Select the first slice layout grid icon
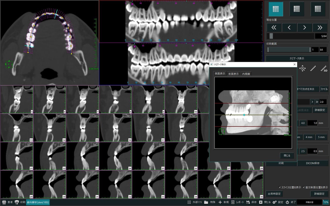This screenshot has width=330, height=206. coord(276,9)
